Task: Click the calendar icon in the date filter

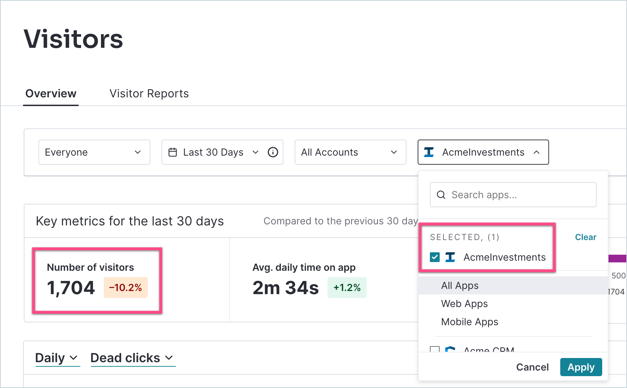Action: 173,152
